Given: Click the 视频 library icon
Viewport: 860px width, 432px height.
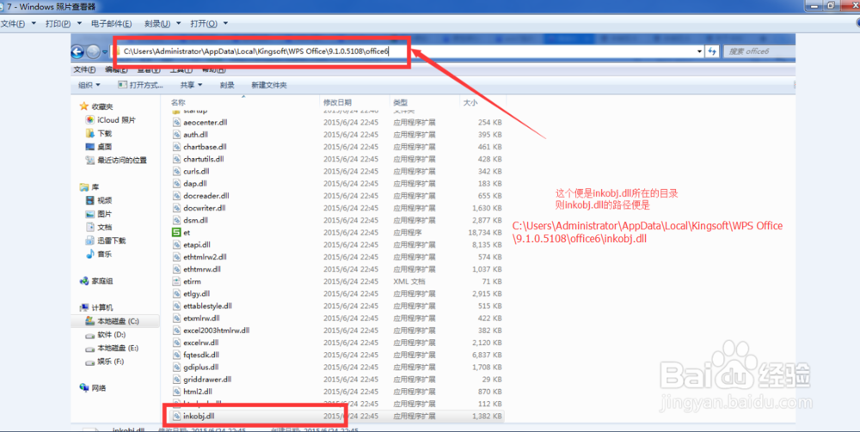Looking at the screenshot, I should 90,200.
